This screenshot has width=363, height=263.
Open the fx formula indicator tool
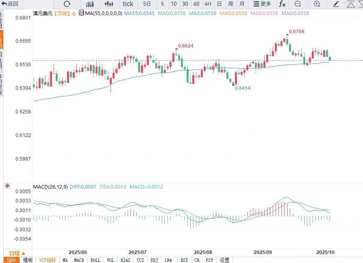[x=282, y=4]
